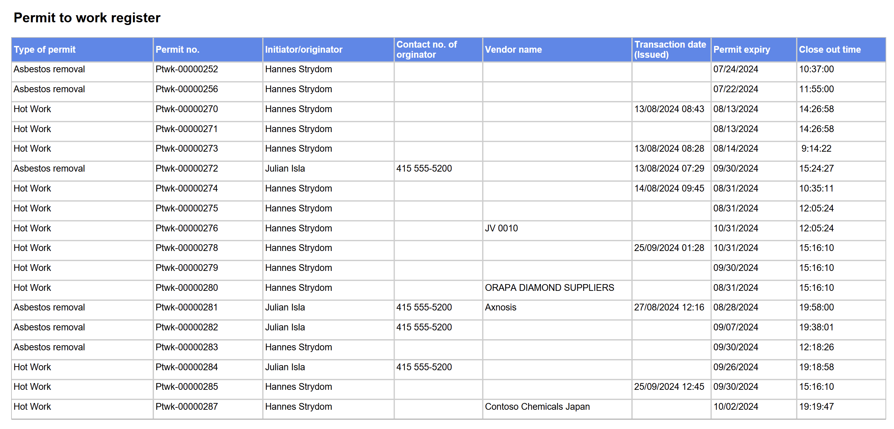
Task: Click vendor name 'Axnosis' cell
Action: click(x=500, y=307)
